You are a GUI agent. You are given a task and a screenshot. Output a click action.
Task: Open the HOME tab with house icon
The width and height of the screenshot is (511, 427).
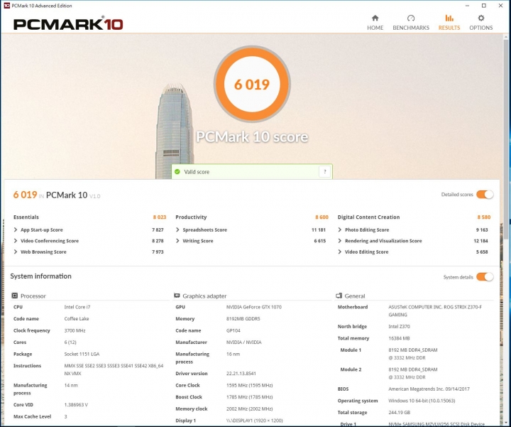(x=375, y=23)
